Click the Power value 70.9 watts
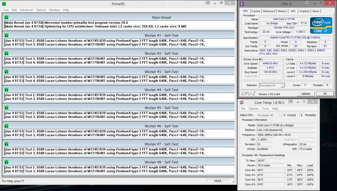The height and width of the screenshot is (191, 337). click(270, 165)
